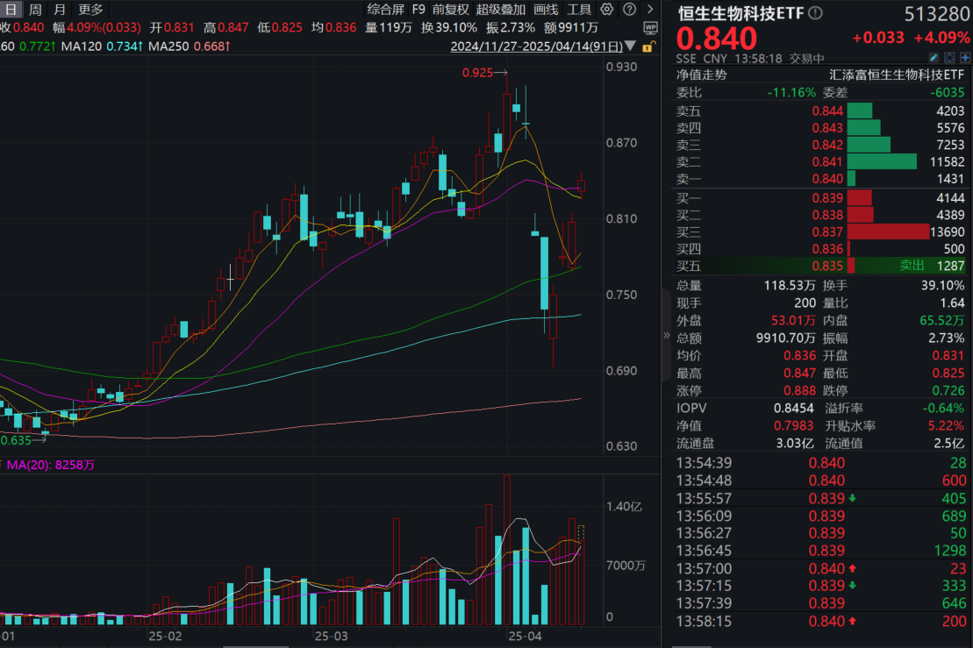Viewport: 973px width, 648px height.
Task: Switch to the 周 weekly chart tab
Action: 33,9
